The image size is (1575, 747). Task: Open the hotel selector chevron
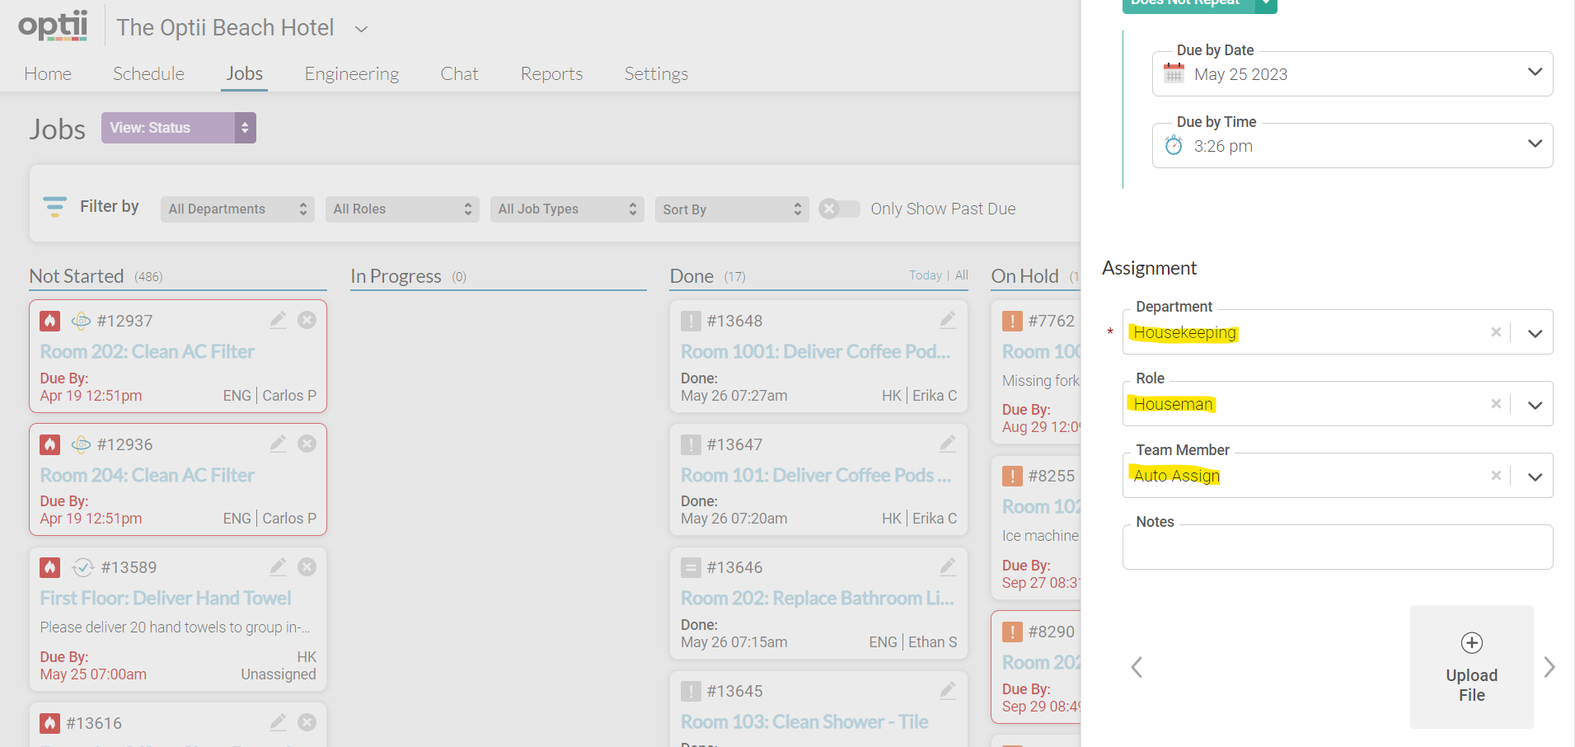[x=361, y=29]
